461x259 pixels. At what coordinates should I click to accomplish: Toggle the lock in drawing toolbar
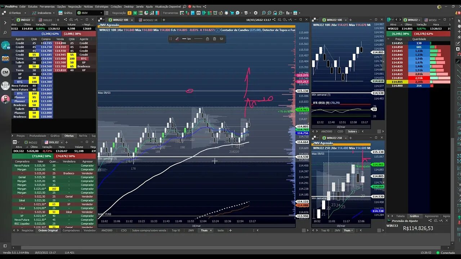pyautogui.click(x=207, y=39)
